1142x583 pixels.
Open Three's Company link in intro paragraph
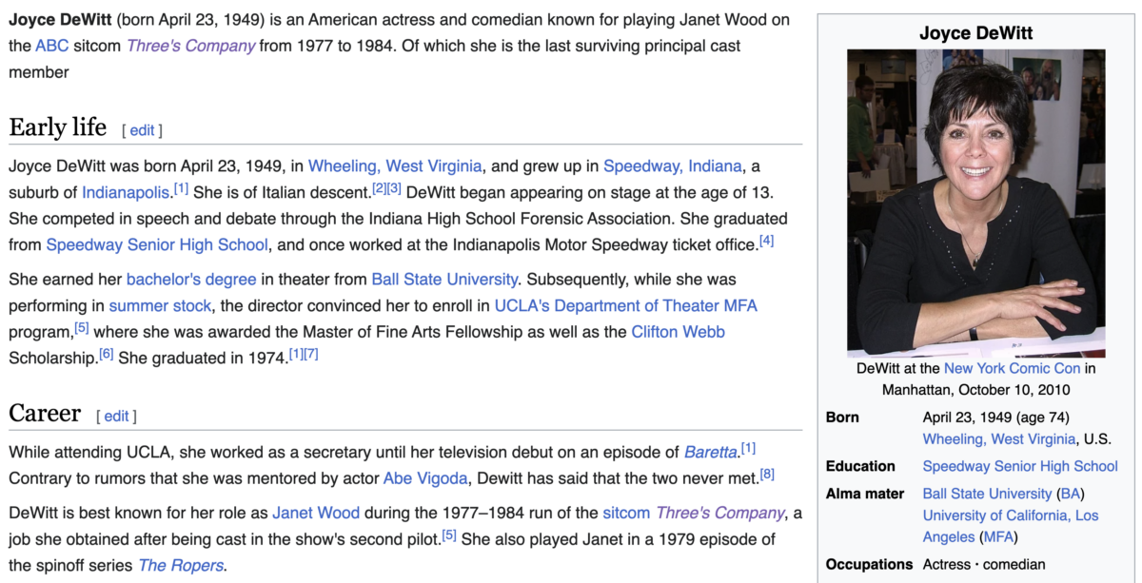pyautogui.click(x=190, y=46)
